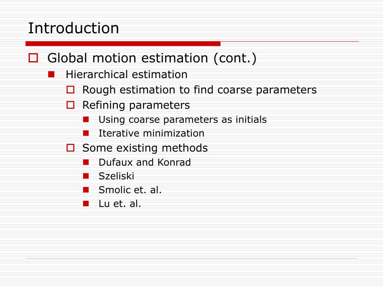Click the solid red bullet beside Hierarchical estimation
This screenshot has height=287, width=383.
(x=51, y=74)
